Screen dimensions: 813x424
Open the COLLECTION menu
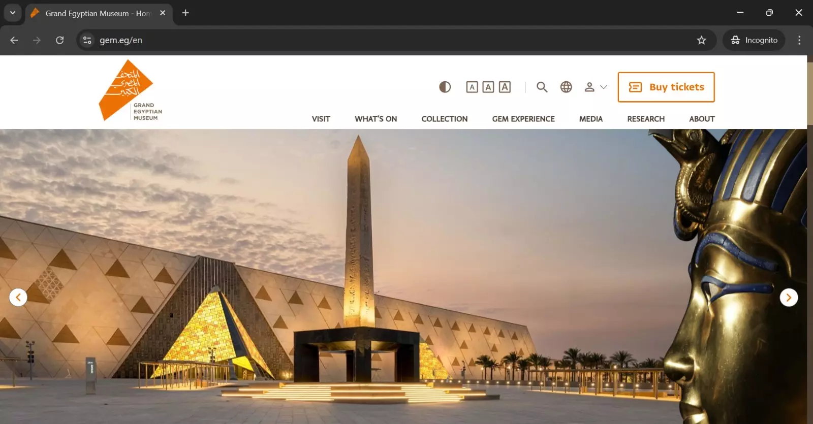tap(444, 119)
